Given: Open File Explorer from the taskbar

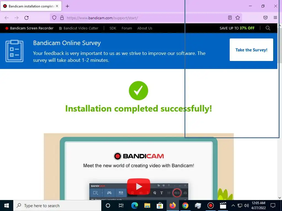Looking at the screenshot, I should click(x=147, y=206).
